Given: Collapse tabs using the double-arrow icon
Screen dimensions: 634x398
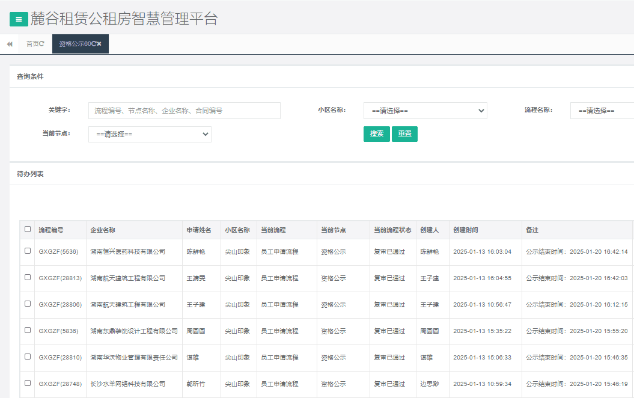Looking at the screenshot, I should pos(9,44).
